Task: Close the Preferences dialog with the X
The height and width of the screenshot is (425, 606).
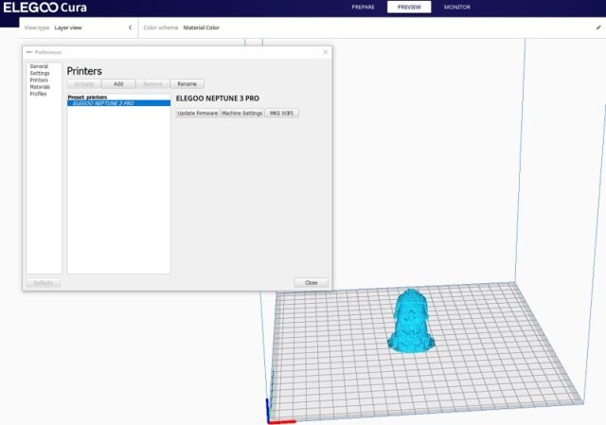Action: (x=326, y=52)
